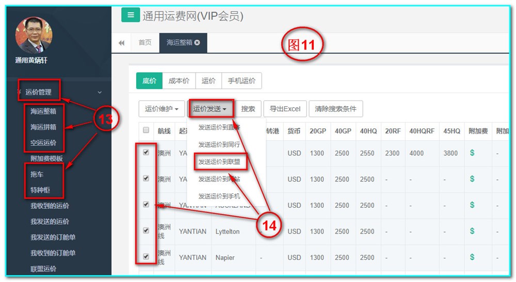Screen dimensions: 516x282
Task: Click the dollar surcharge icon in the Lyttelton row
Action: [x=472, y=231]
